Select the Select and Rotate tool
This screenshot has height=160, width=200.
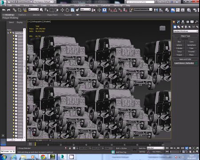point(68,10)
